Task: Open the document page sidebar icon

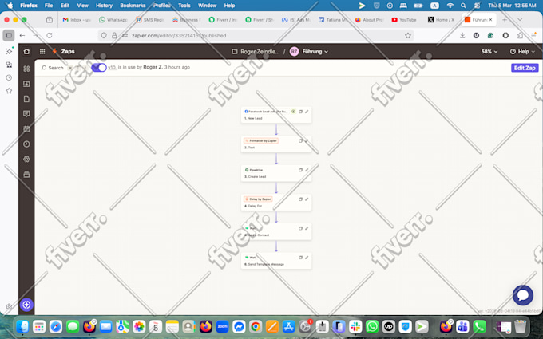Action: [26, 99]
